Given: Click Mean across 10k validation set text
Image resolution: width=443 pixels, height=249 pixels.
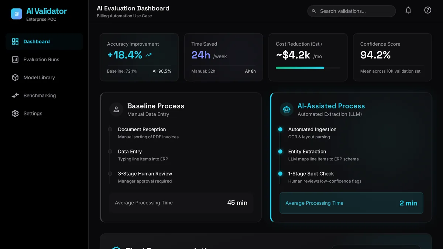Looking at the screenshot, I should tap(390, 71).
